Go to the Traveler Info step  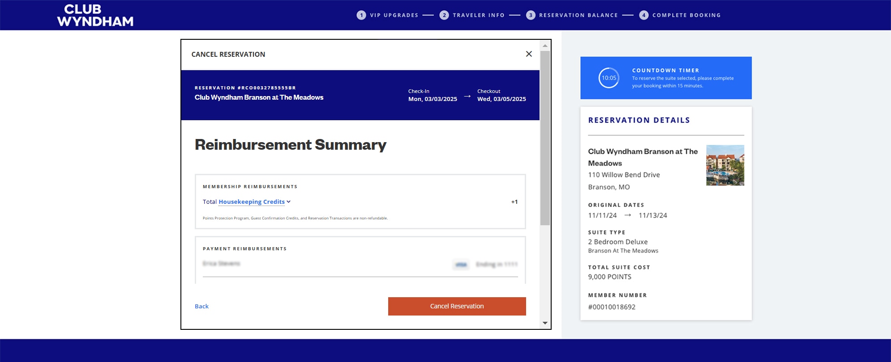pyautogui.click(x=478, y=15)
